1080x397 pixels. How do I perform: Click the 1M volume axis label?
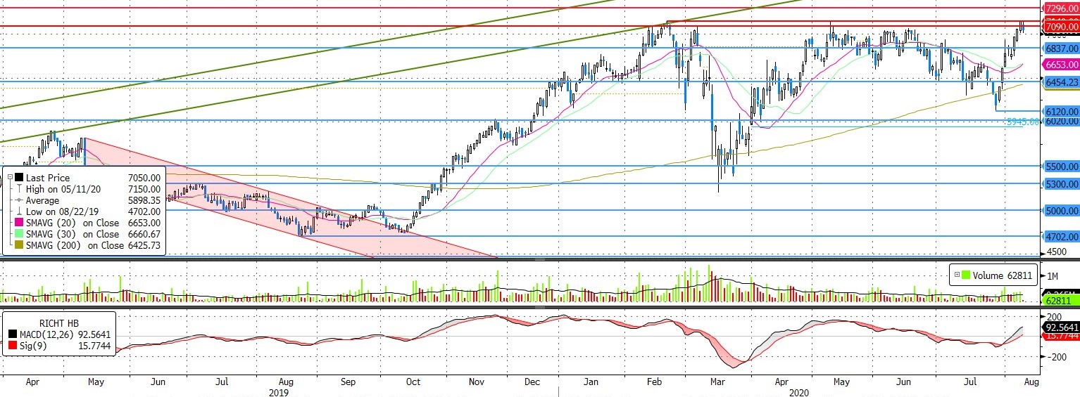1053,275
